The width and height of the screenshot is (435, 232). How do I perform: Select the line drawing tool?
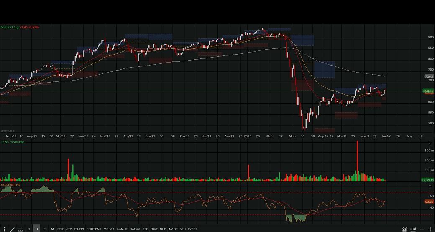(13, 229)
